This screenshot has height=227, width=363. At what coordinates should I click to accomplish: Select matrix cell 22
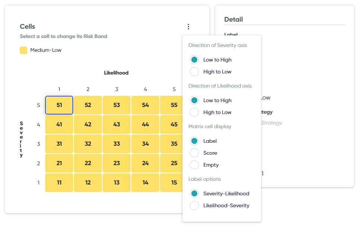pyautogui.click(x=88, y=163)
